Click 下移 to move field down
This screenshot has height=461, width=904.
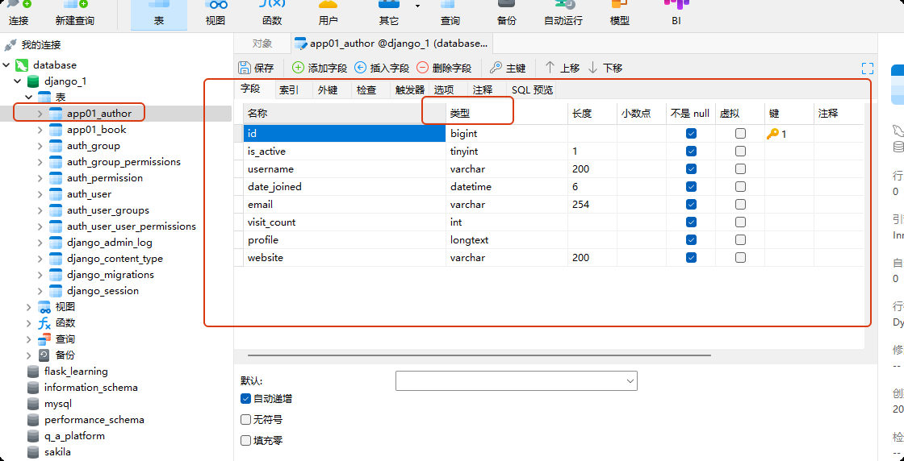tap(605, 68)
